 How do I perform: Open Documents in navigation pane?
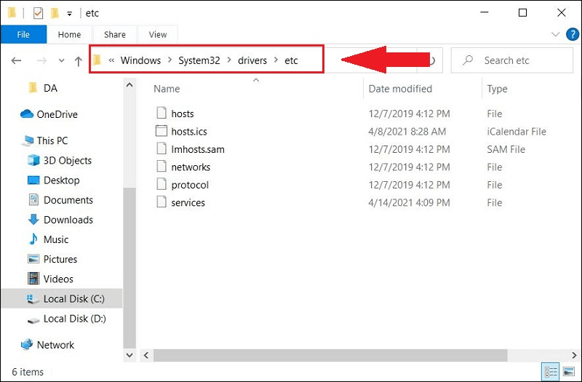click(x=60, y=199)
